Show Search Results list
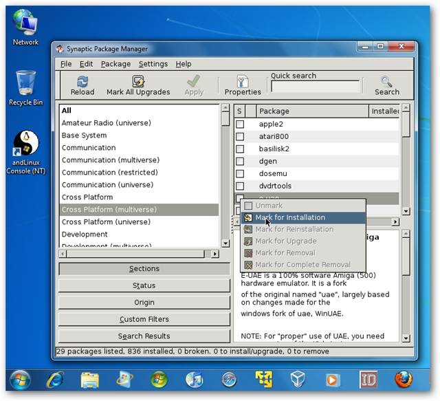The image size is (440, 401). pos(144,336)
